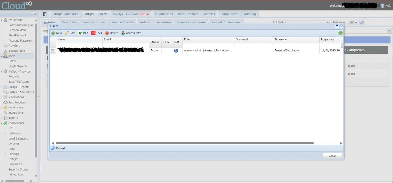
Task: Open Providers in the sidebar
Action: click(x=14, y=46)
